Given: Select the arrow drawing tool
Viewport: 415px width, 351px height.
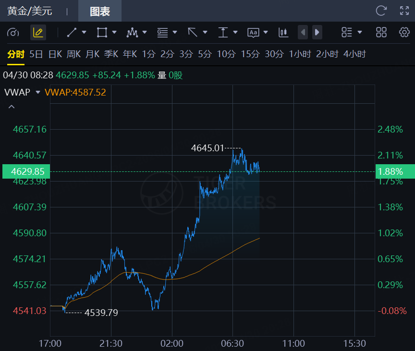Looking at the screenshot, I should [193, 33].
